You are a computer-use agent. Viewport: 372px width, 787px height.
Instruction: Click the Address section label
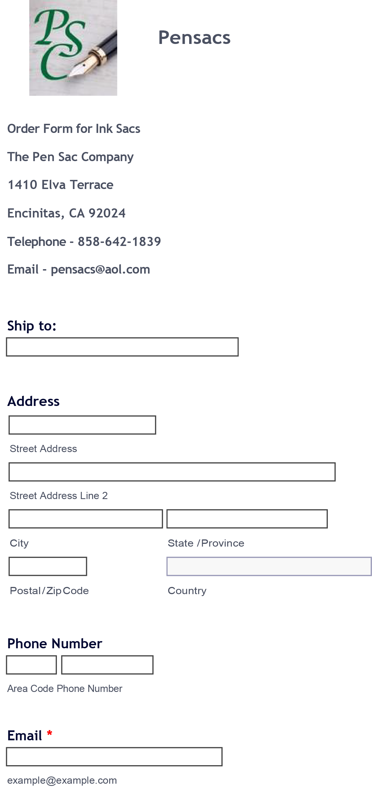point(33,401)
